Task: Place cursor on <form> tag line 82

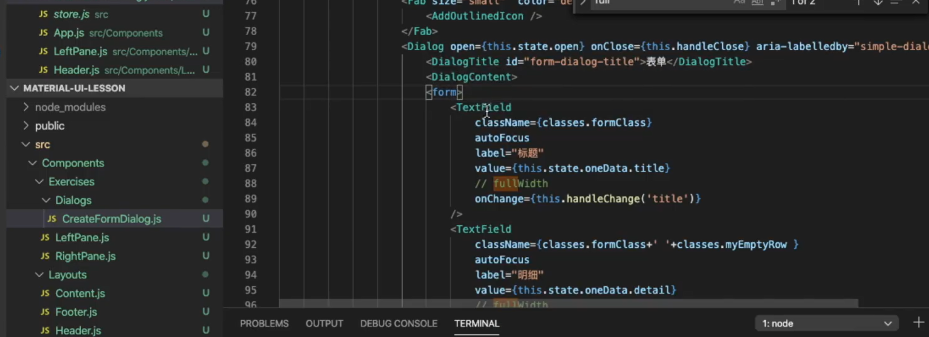Action: coord(444,92)
